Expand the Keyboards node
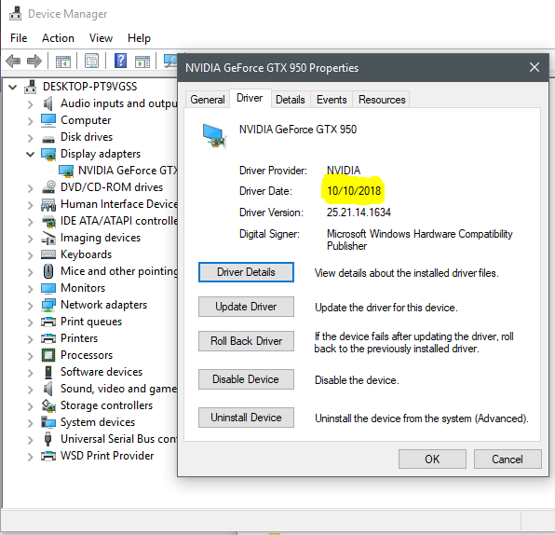555x535 pixels. (31, 255)
